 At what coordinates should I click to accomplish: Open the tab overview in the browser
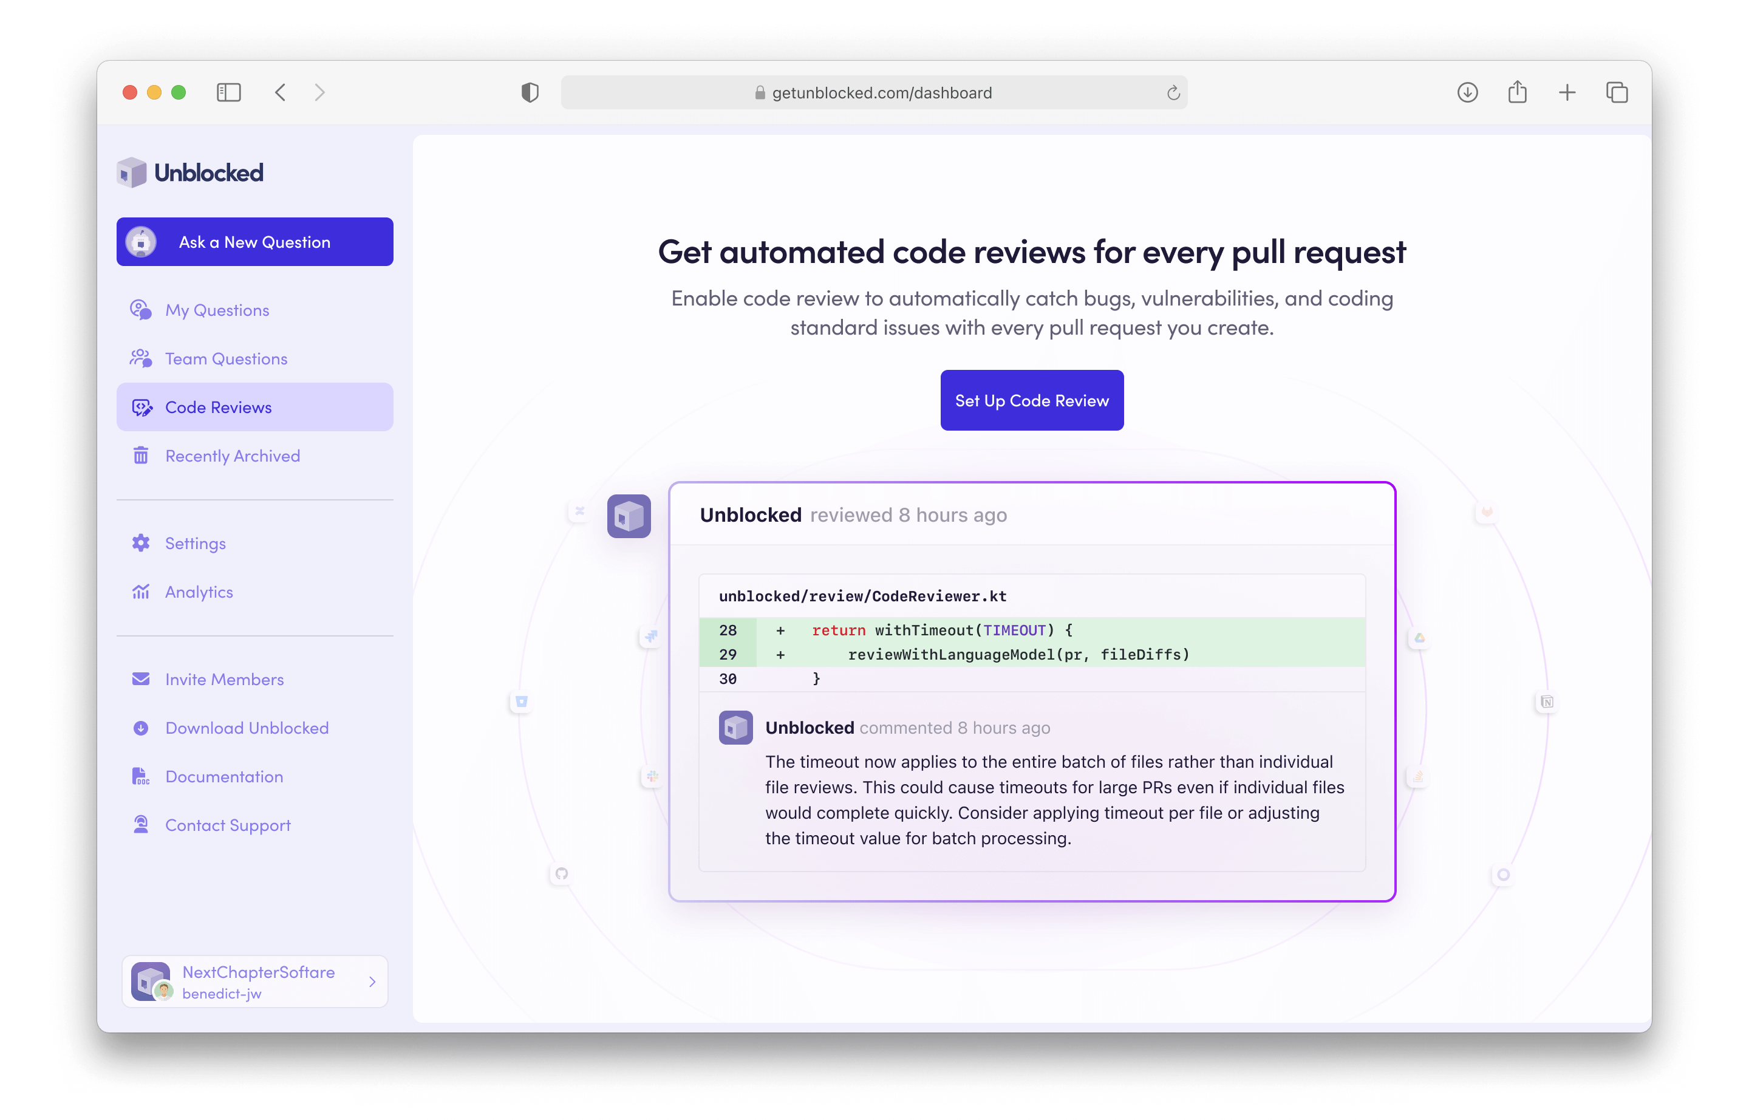click(x=1617, y=92)
